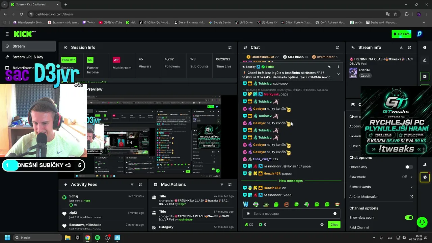The width and height of the screenshot is (432, 243).
Task: Click the Hype link in Sohaj's activity
Action: click(87, 201)
